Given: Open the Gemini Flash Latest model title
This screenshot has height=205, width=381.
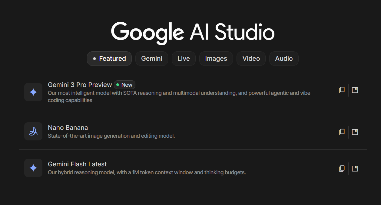Looking at the screenshot, I should pos(77,164).
